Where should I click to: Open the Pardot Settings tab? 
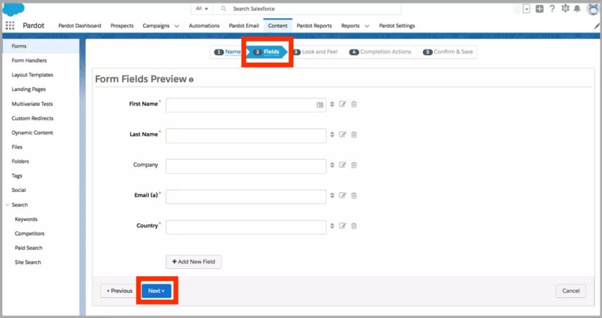397,26
